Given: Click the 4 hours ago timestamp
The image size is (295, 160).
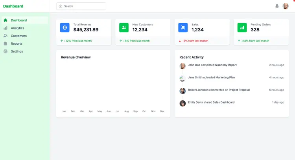Looking at the screenshot, I should point(277,77).
